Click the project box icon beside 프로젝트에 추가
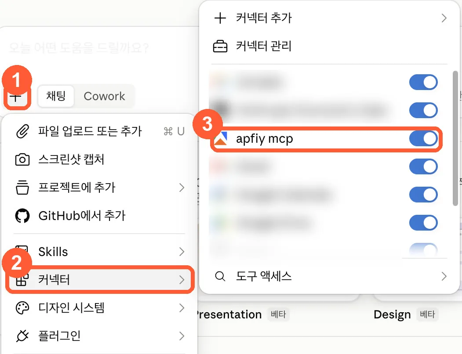Screen dimensions: 462x354 pos(22,188)
